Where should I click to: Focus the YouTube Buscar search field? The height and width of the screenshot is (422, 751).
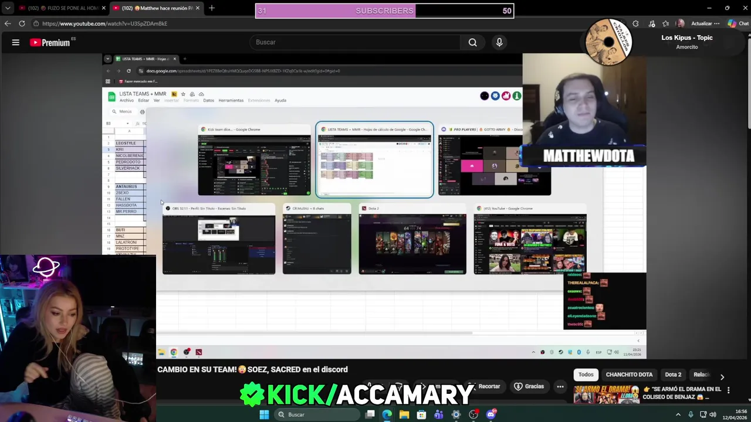click(355, 42)
